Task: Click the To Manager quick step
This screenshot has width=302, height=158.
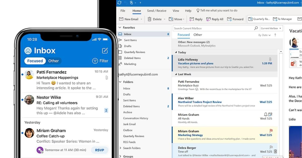Action: tap(283, 19)
